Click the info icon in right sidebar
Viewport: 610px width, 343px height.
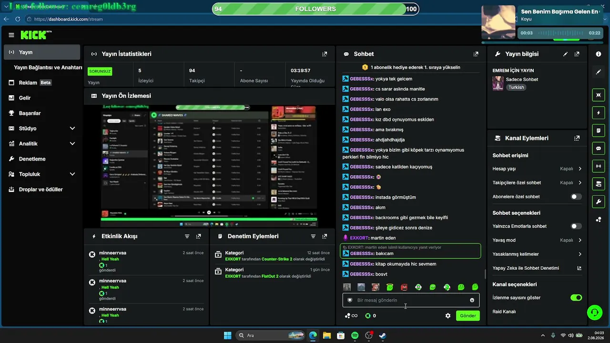599,54
